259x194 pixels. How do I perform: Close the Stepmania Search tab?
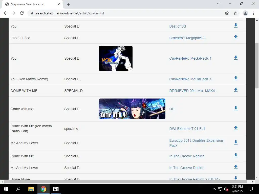(x=59, y=4)
